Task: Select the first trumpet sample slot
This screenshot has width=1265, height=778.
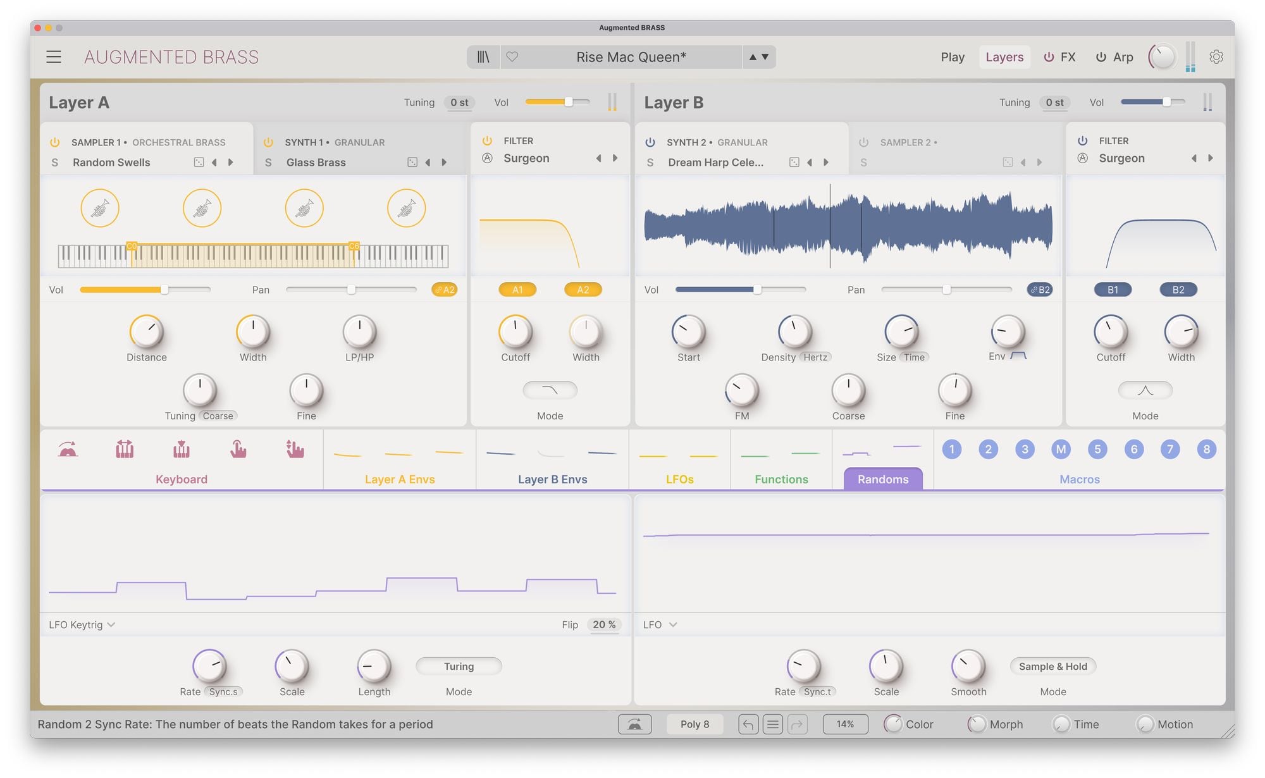Action: pyautogui.click(x=100, y=208)
